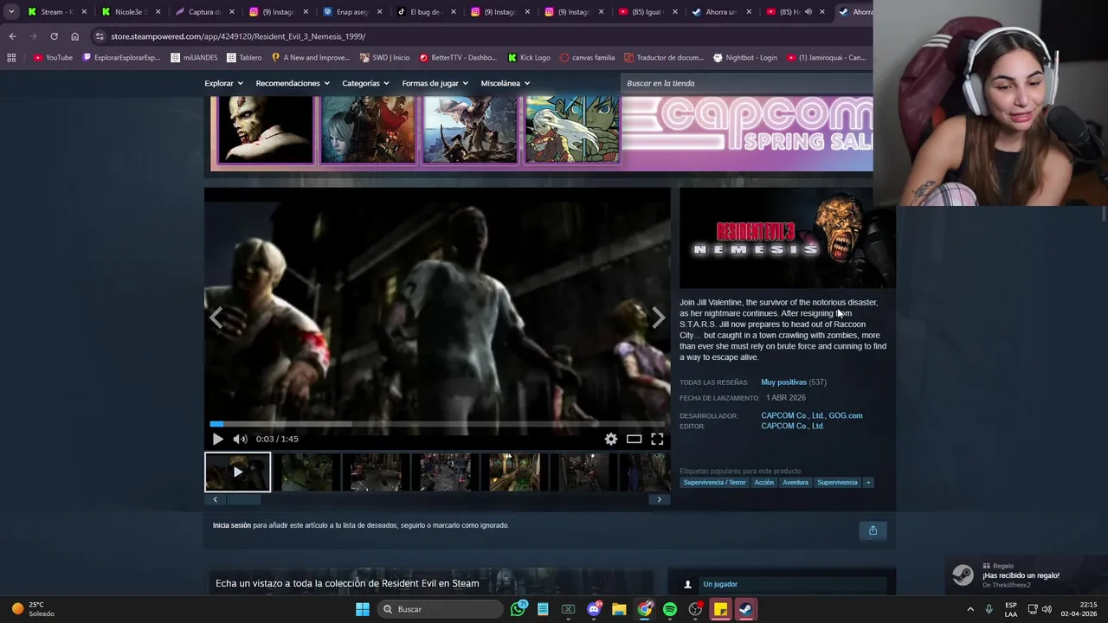The height and width of the screenshot is (623, 1108).
Task: Open the Explorar dropdown menu
Action: [x=223, y=83]
